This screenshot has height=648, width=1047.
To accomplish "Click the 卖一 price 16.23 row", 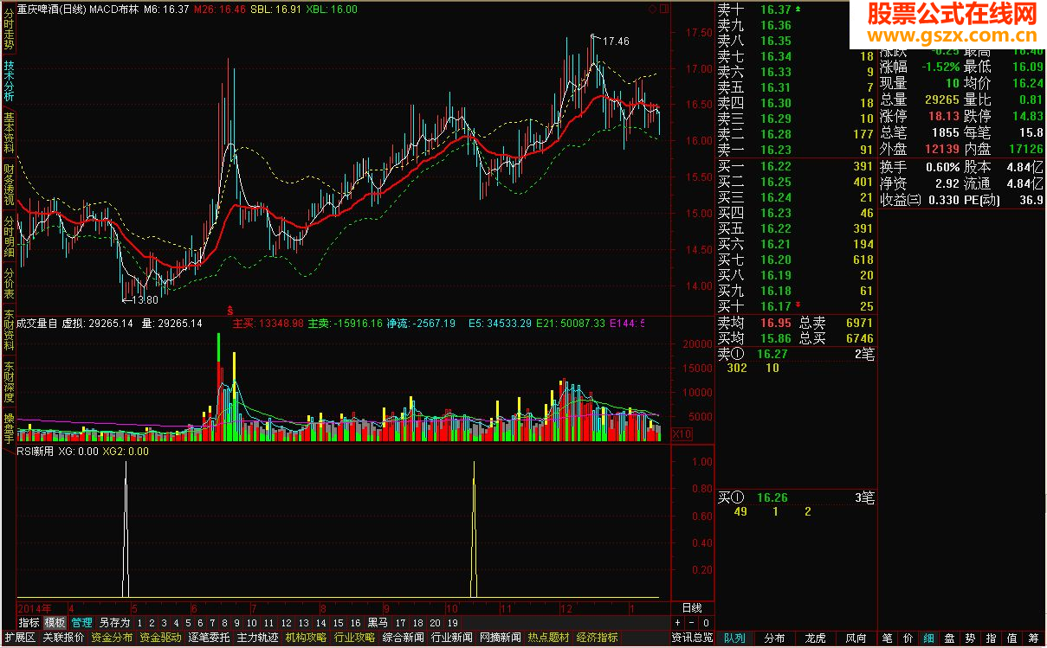I will 796,150.
